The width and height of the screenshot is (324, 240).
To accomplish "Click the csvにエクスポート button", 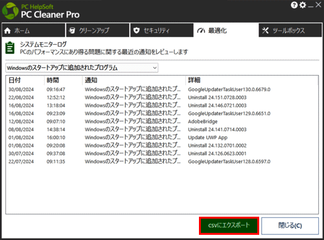I will tap(229, 226).
